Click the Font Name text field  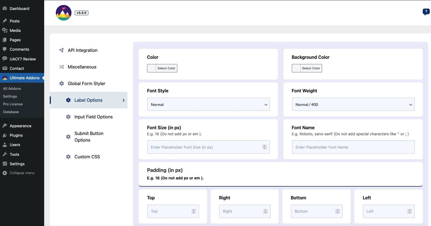(353, 147)
